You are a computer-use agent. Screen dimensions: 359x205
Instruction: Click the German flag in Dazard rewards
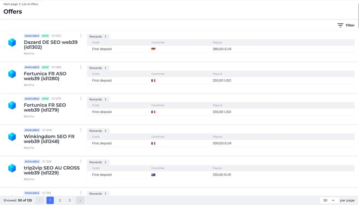click(x=153, y=49)
